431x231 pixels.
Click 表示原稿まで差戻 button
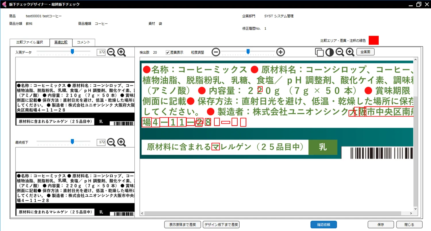[182, 224]
